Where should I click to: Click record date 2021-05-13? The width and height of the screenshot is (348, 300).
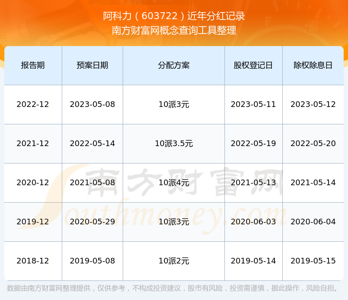(253, 183)
